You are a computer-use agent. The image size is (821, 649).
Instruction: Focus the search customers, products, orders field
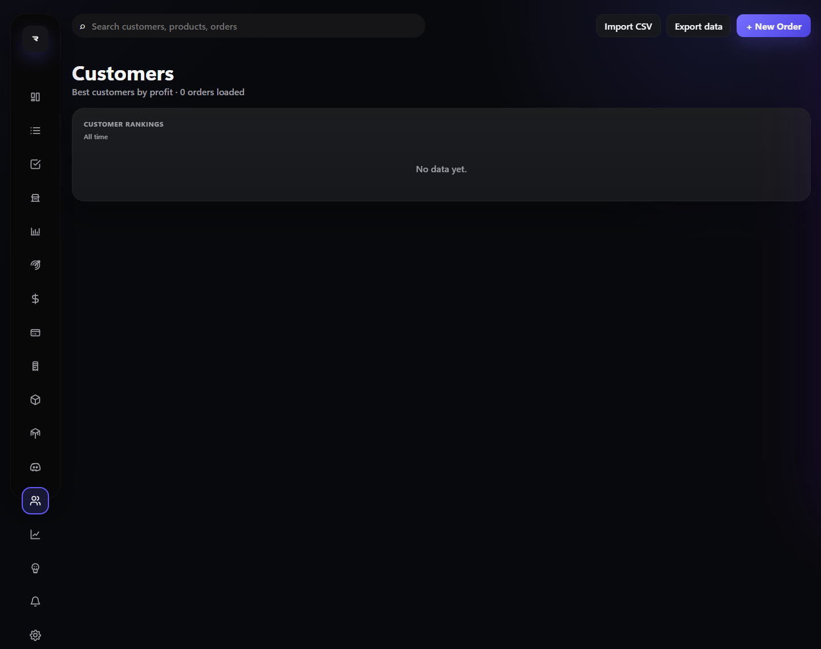249,26
